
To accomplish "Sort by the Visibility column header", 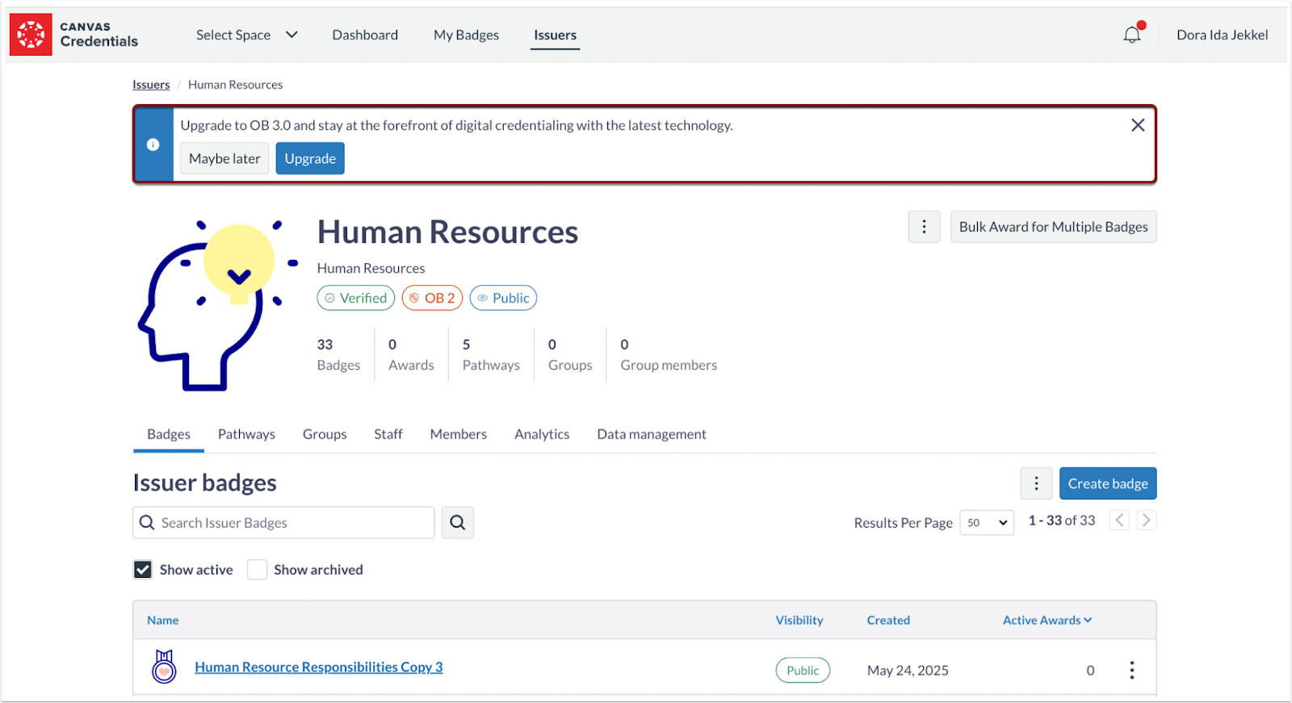I will coord(799,620).
